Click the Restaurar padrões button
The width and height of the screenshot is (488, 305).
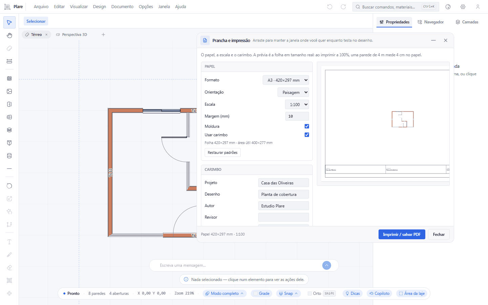223,152
